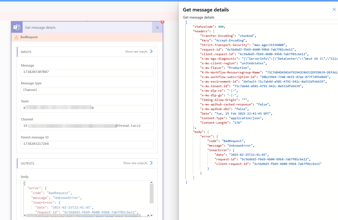Click scroll-down arrow of body output box
Screen dimensions: 338x220
tap(151, 215)
